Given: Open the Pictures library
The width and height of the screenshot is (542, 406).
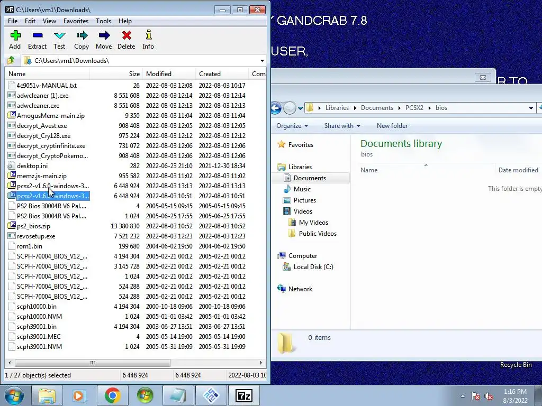Looking at the screenshot, I should pos(304,200).
